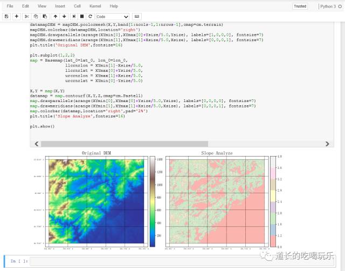Click the plt.show() code line
The image size is (345, 271).
(x=42, y=126)
